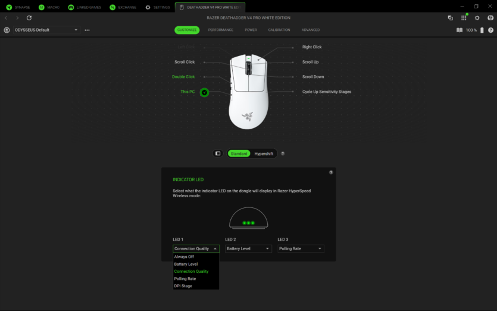The height and width of the screenshot is (311, 497).
Task: Click help icon beside Hypershift
Action: (x=283, y=154)
